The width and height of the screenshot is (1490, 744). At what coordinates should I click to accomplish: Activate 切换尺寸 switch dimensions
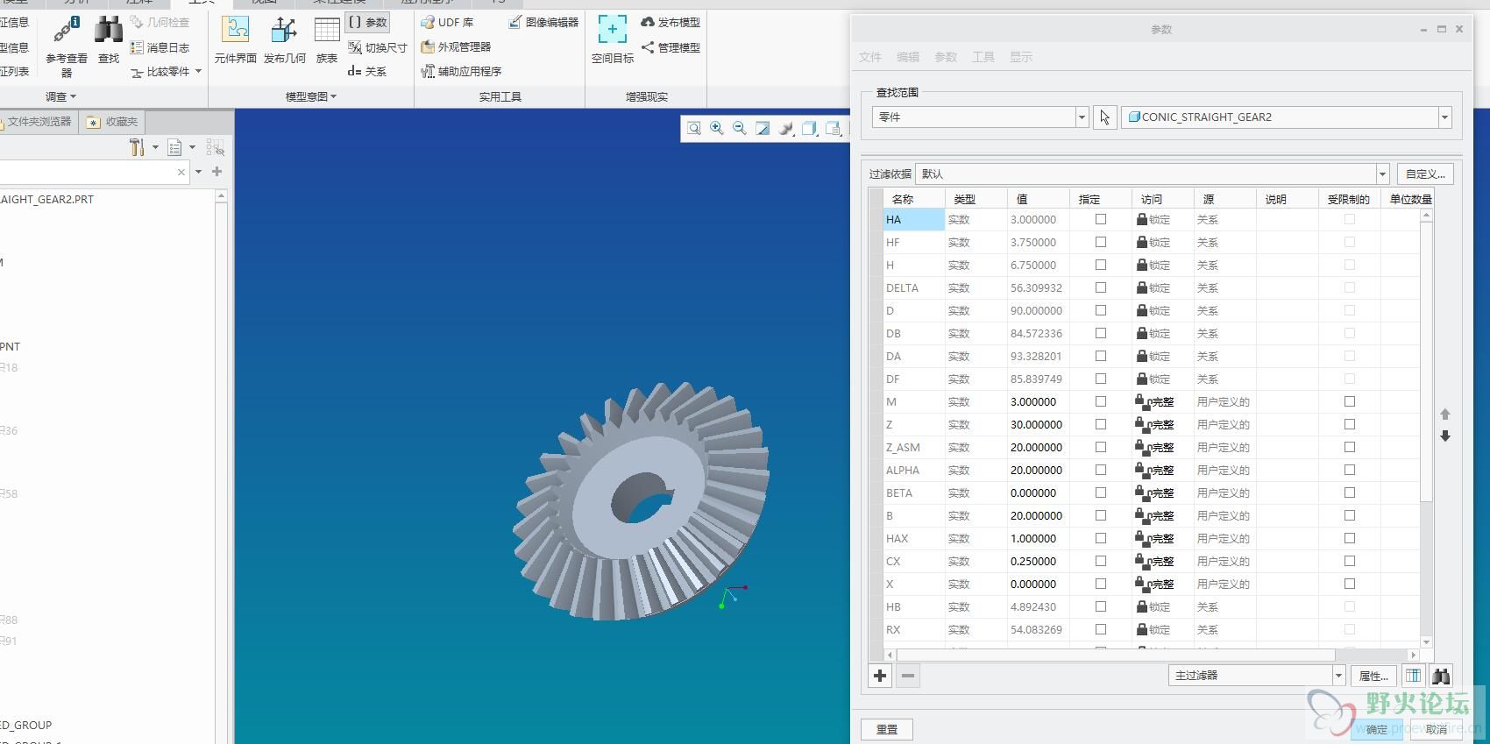coord(377,47)
